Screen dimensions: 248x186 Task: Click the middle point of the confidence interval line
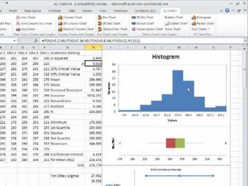click(179, 176)
